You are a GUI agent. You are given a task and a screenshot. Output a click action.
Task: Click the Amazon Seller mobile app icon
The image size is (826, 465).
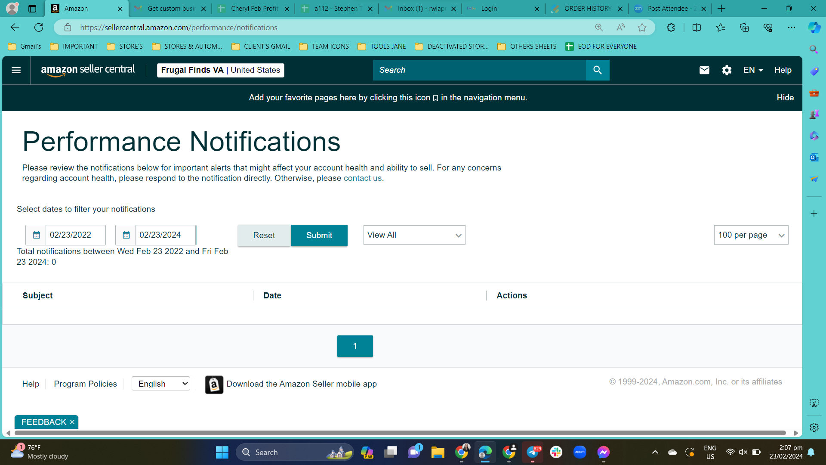click(x=214, y=384)
